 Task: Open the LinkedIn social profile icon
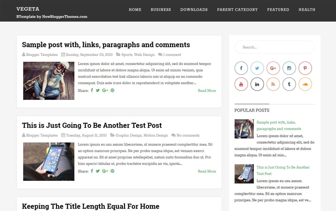point(257,84)
